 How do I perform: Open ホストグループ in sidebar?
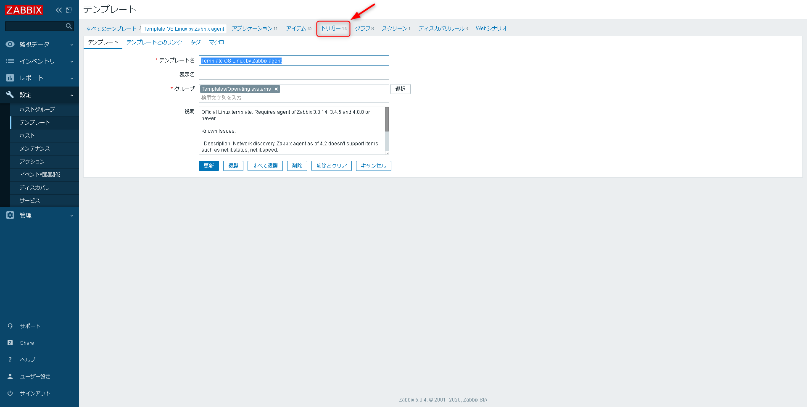(x=44, y=109)
